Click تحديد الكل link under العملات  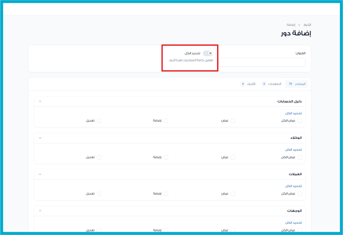(x=293, y=186)
